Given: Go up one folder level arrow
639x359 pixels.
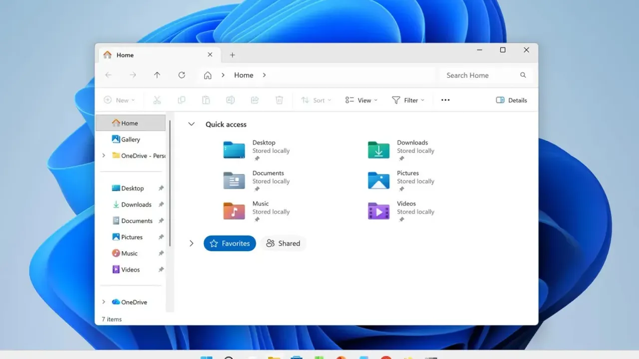Looking at the screenshot, I should (x=157, y=75).
